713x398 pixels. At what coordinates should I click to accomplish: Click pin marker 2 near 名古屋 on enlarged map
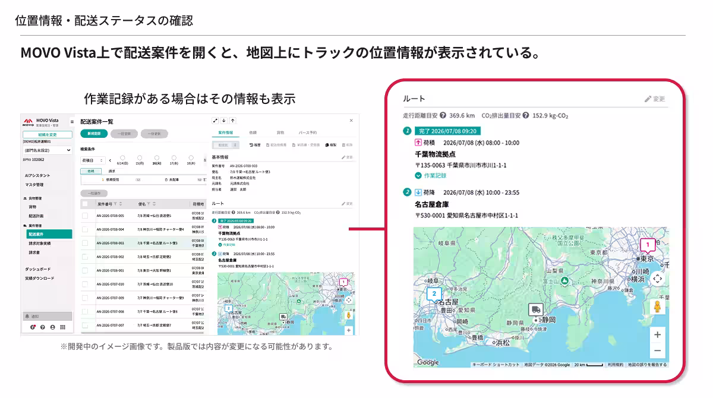pos(434,294)
